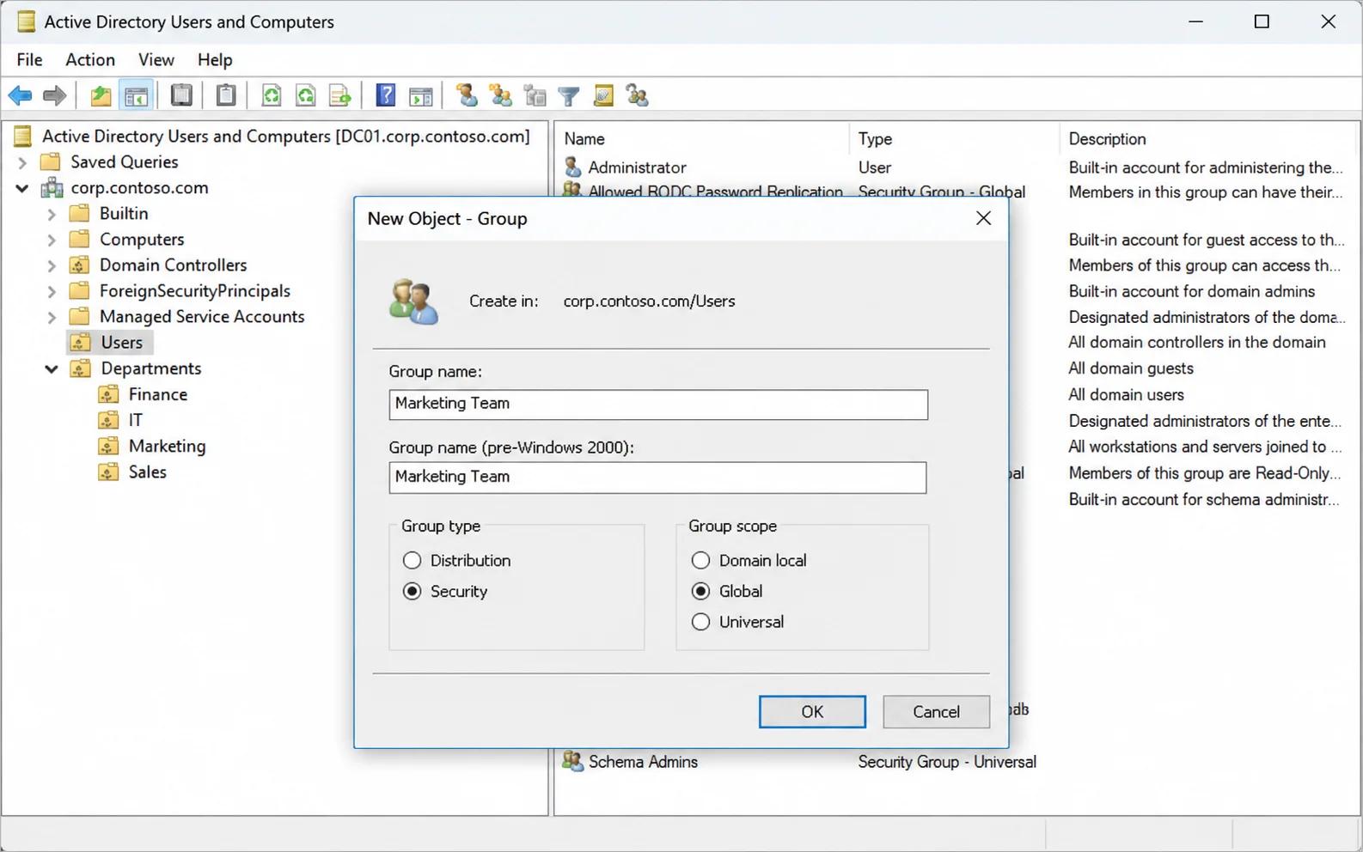
Task: Expand the Domain Controllers node chevron
Action: [52, 265]
